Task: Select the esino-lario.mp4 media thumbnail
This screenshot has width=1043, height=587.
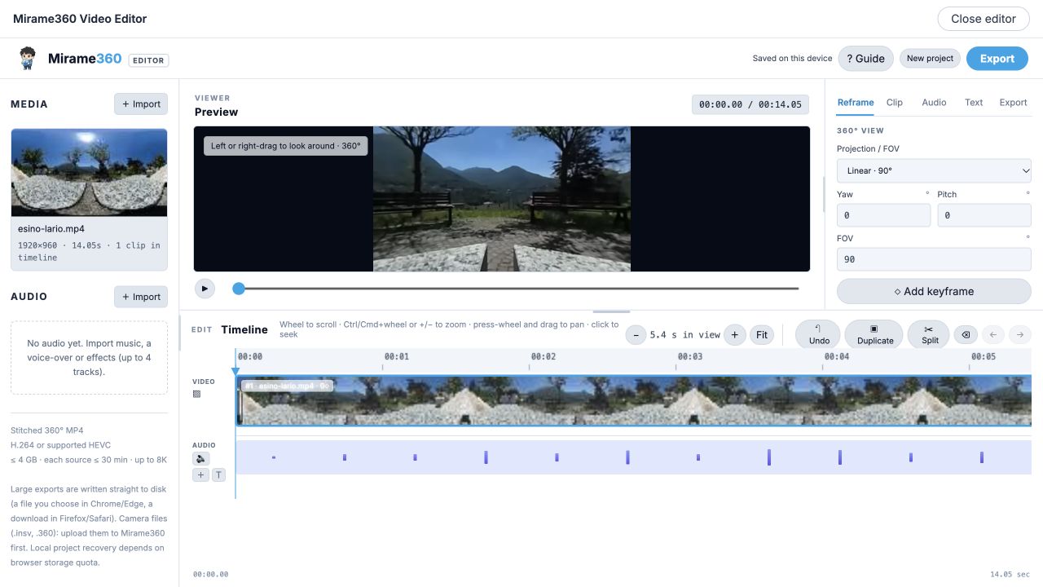Action: pos(89,172)
